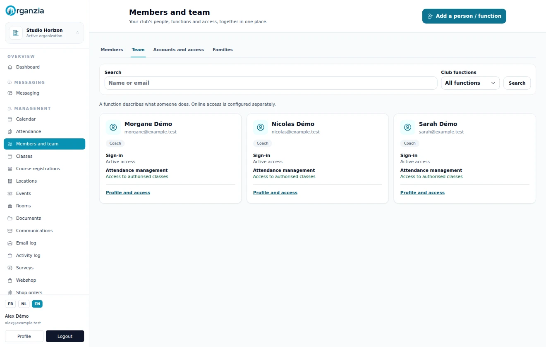The width and height of the screenshot is (546, 347).
Task: Select the EN language option
Action: pos(37,304)
